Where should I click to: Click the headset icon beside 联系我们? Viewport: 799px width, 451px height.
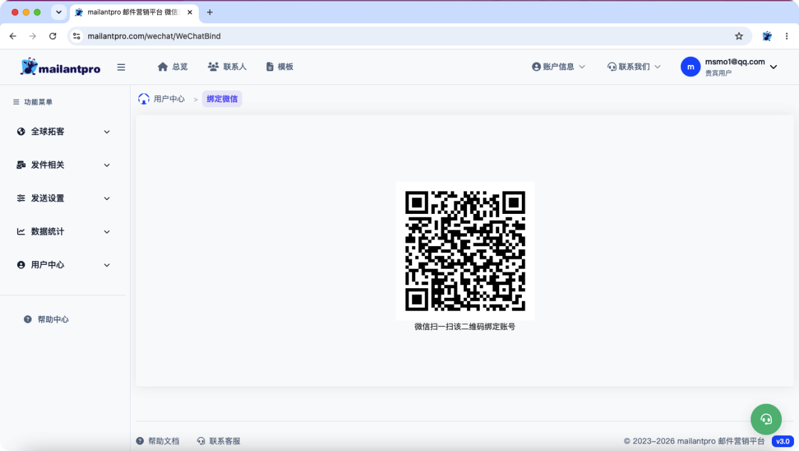[x=612, y=66]
